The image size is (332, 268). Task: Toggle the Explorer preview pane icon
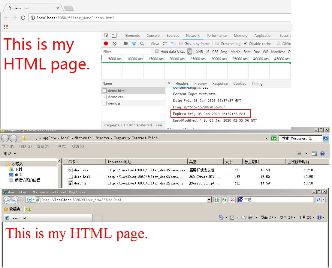click(314, 154)
